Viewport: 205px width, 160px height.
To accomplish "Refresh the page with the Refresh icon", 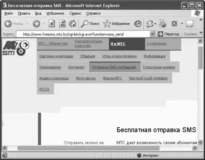I will pyautogui.click(x=62, y=24).
